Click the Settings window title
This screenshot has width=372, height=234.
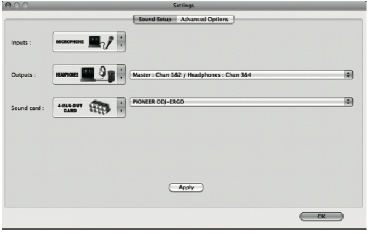click(x=183, y=5)
